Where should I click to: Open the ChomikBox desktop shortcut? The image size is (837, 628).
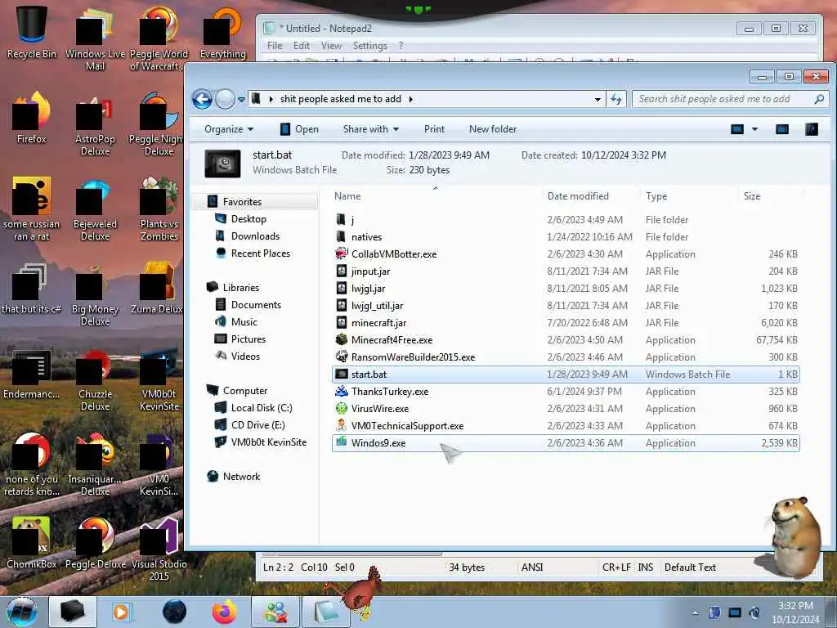(x=32, y=543)
